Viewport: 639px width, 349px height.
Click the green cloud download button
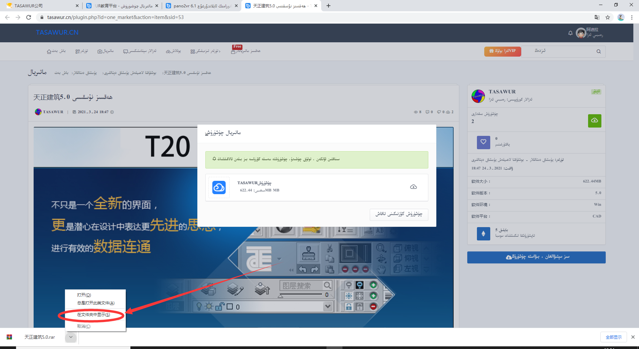(x=594, y=121)
